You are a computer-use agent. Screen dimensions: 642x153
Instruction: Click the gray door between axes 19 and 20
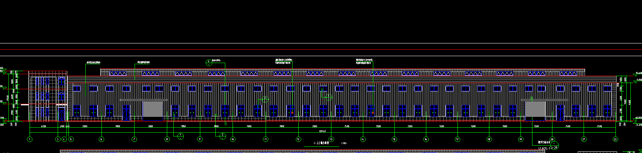535,109
